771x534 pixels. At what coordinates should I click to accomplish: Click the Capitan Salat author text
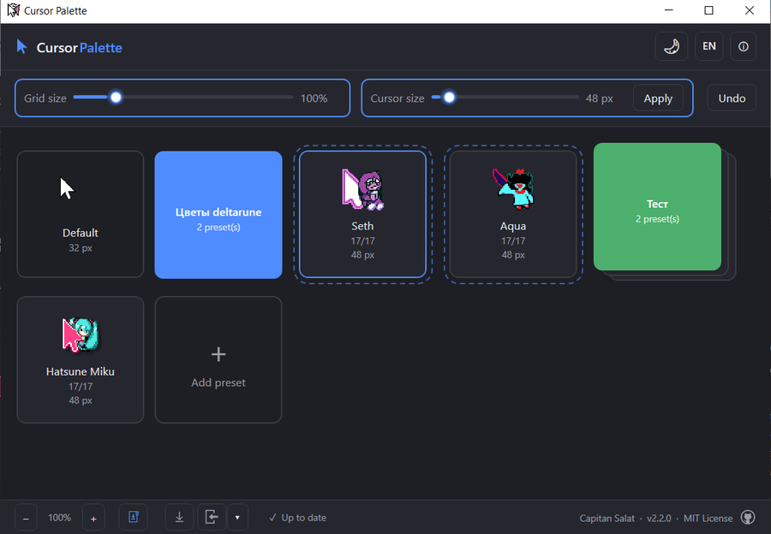(607, 519)
